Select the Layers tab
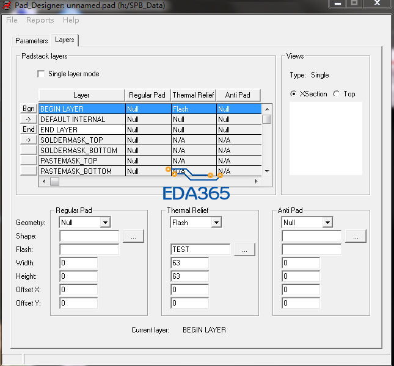Viewport: 394px width, 366px height. point(65,40)
